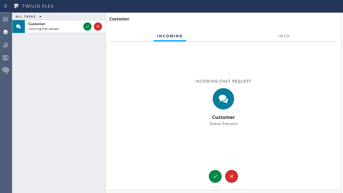343x193 pixels.
Task: Open the Teams view sidebar icon
Action: [6, 45]
